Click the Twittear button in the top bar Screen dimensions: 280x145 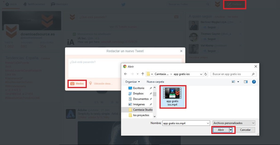[x=235, y=5]
